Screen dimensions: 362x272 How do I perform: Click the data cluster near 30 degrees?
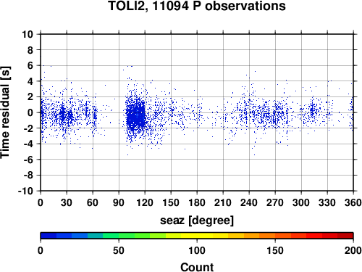pos(66,115)
